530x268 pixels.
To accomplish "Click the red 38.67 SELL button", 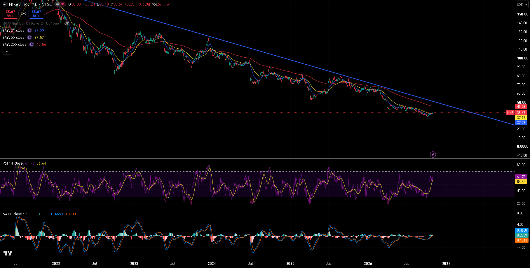I will tap(11, 13).
